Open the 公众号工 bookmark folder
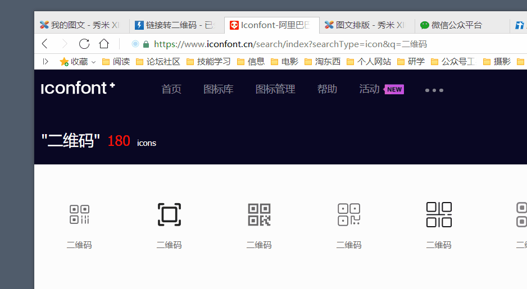Viewport: 527px width, 289px height. [x=453, y=61]
